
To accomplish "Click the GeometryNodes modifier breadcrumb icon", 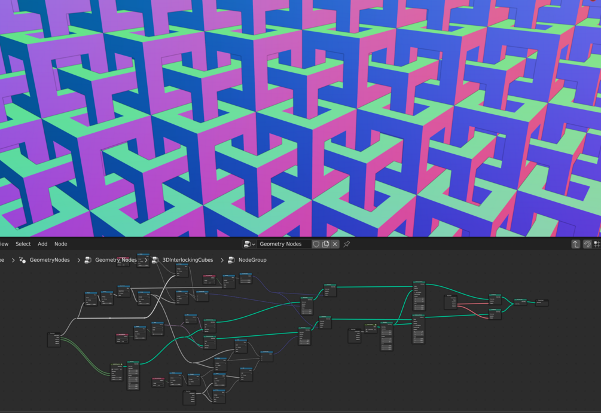I will pyautogui.click(x=22, y=260).
